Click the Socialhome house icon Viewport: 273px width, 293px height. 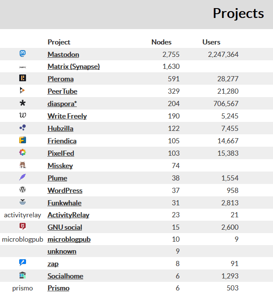23,276
